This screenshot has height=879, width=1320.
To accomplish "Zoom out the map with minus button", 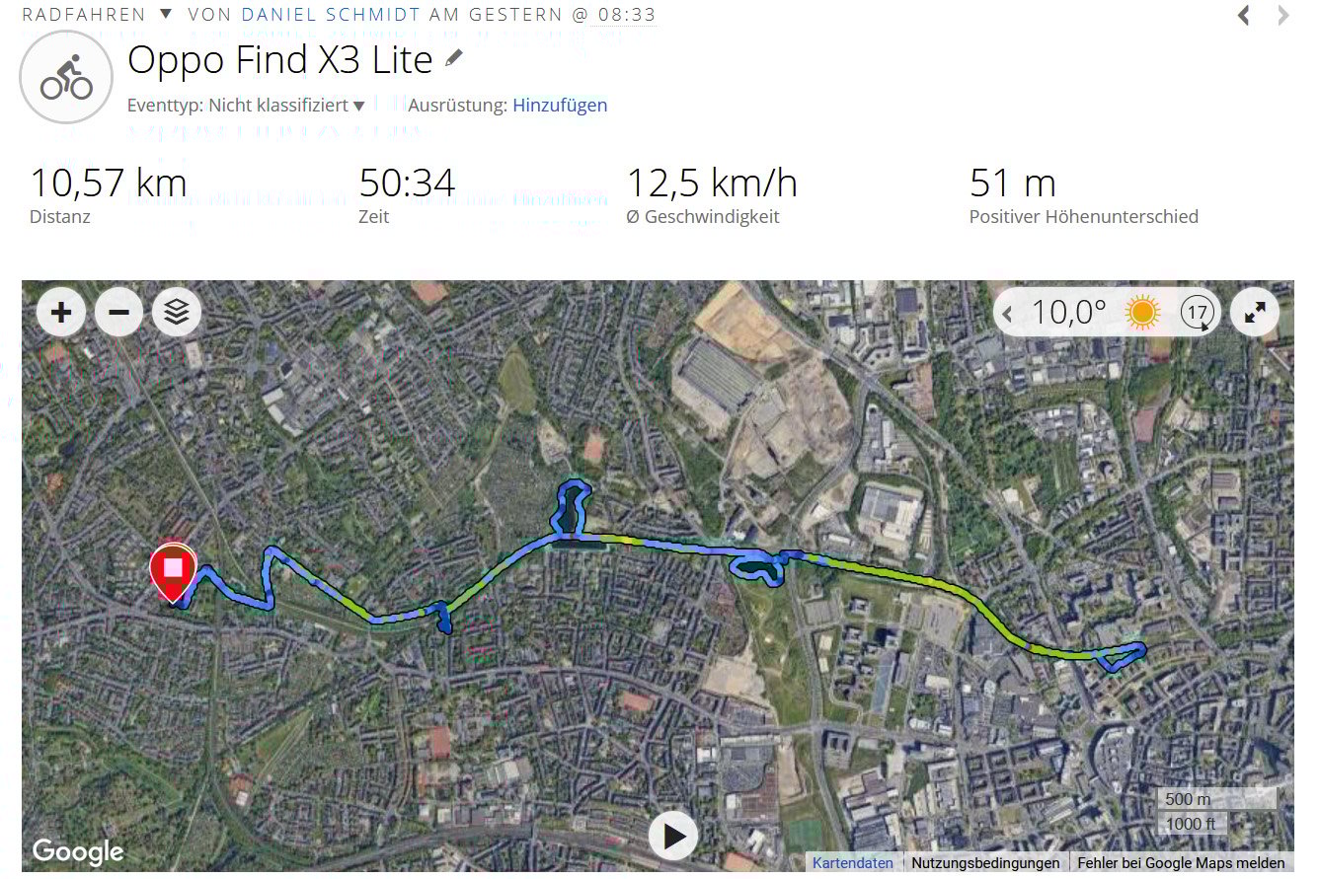I will pos(118,313).
